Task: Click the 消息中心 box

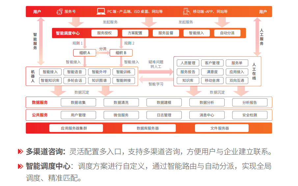Action: (207, 115)
